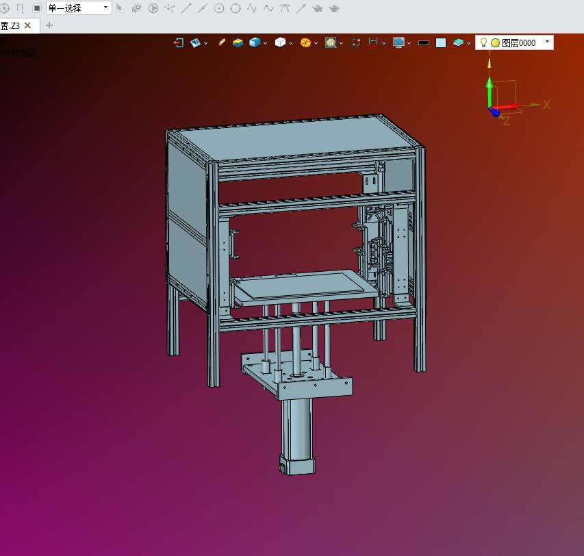
Task: Open a new tab with plus button
Action: 49,25
